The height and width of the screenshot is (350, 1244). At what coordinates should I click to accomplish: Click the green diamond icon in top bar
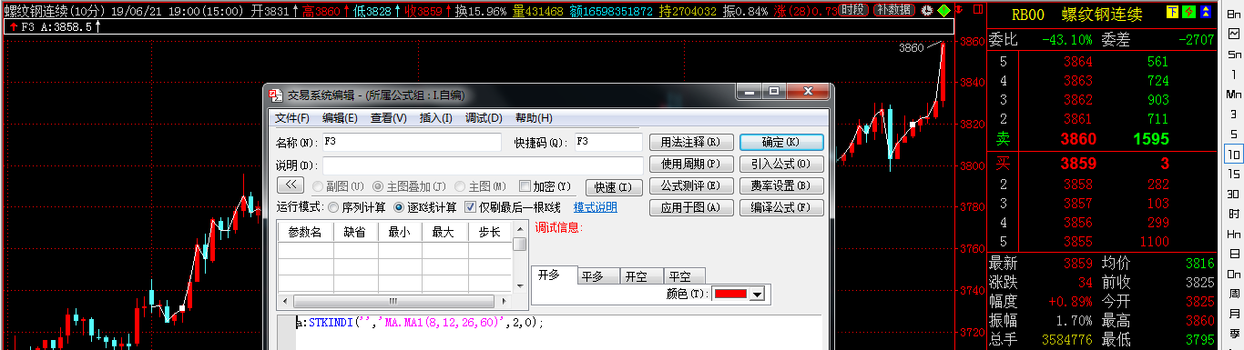click(x=943, y=11)
